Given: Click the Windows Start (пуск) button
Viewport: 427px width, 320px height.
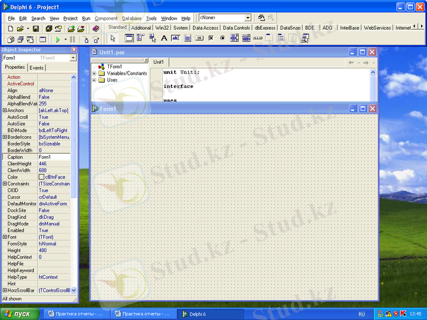Looking at the screenshot, I should 19,314.
